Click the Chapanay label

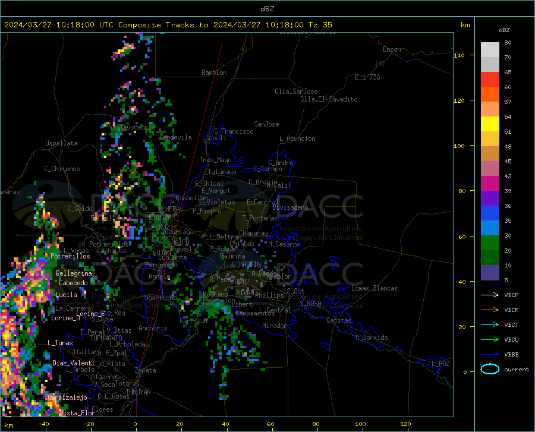point(253,233)
